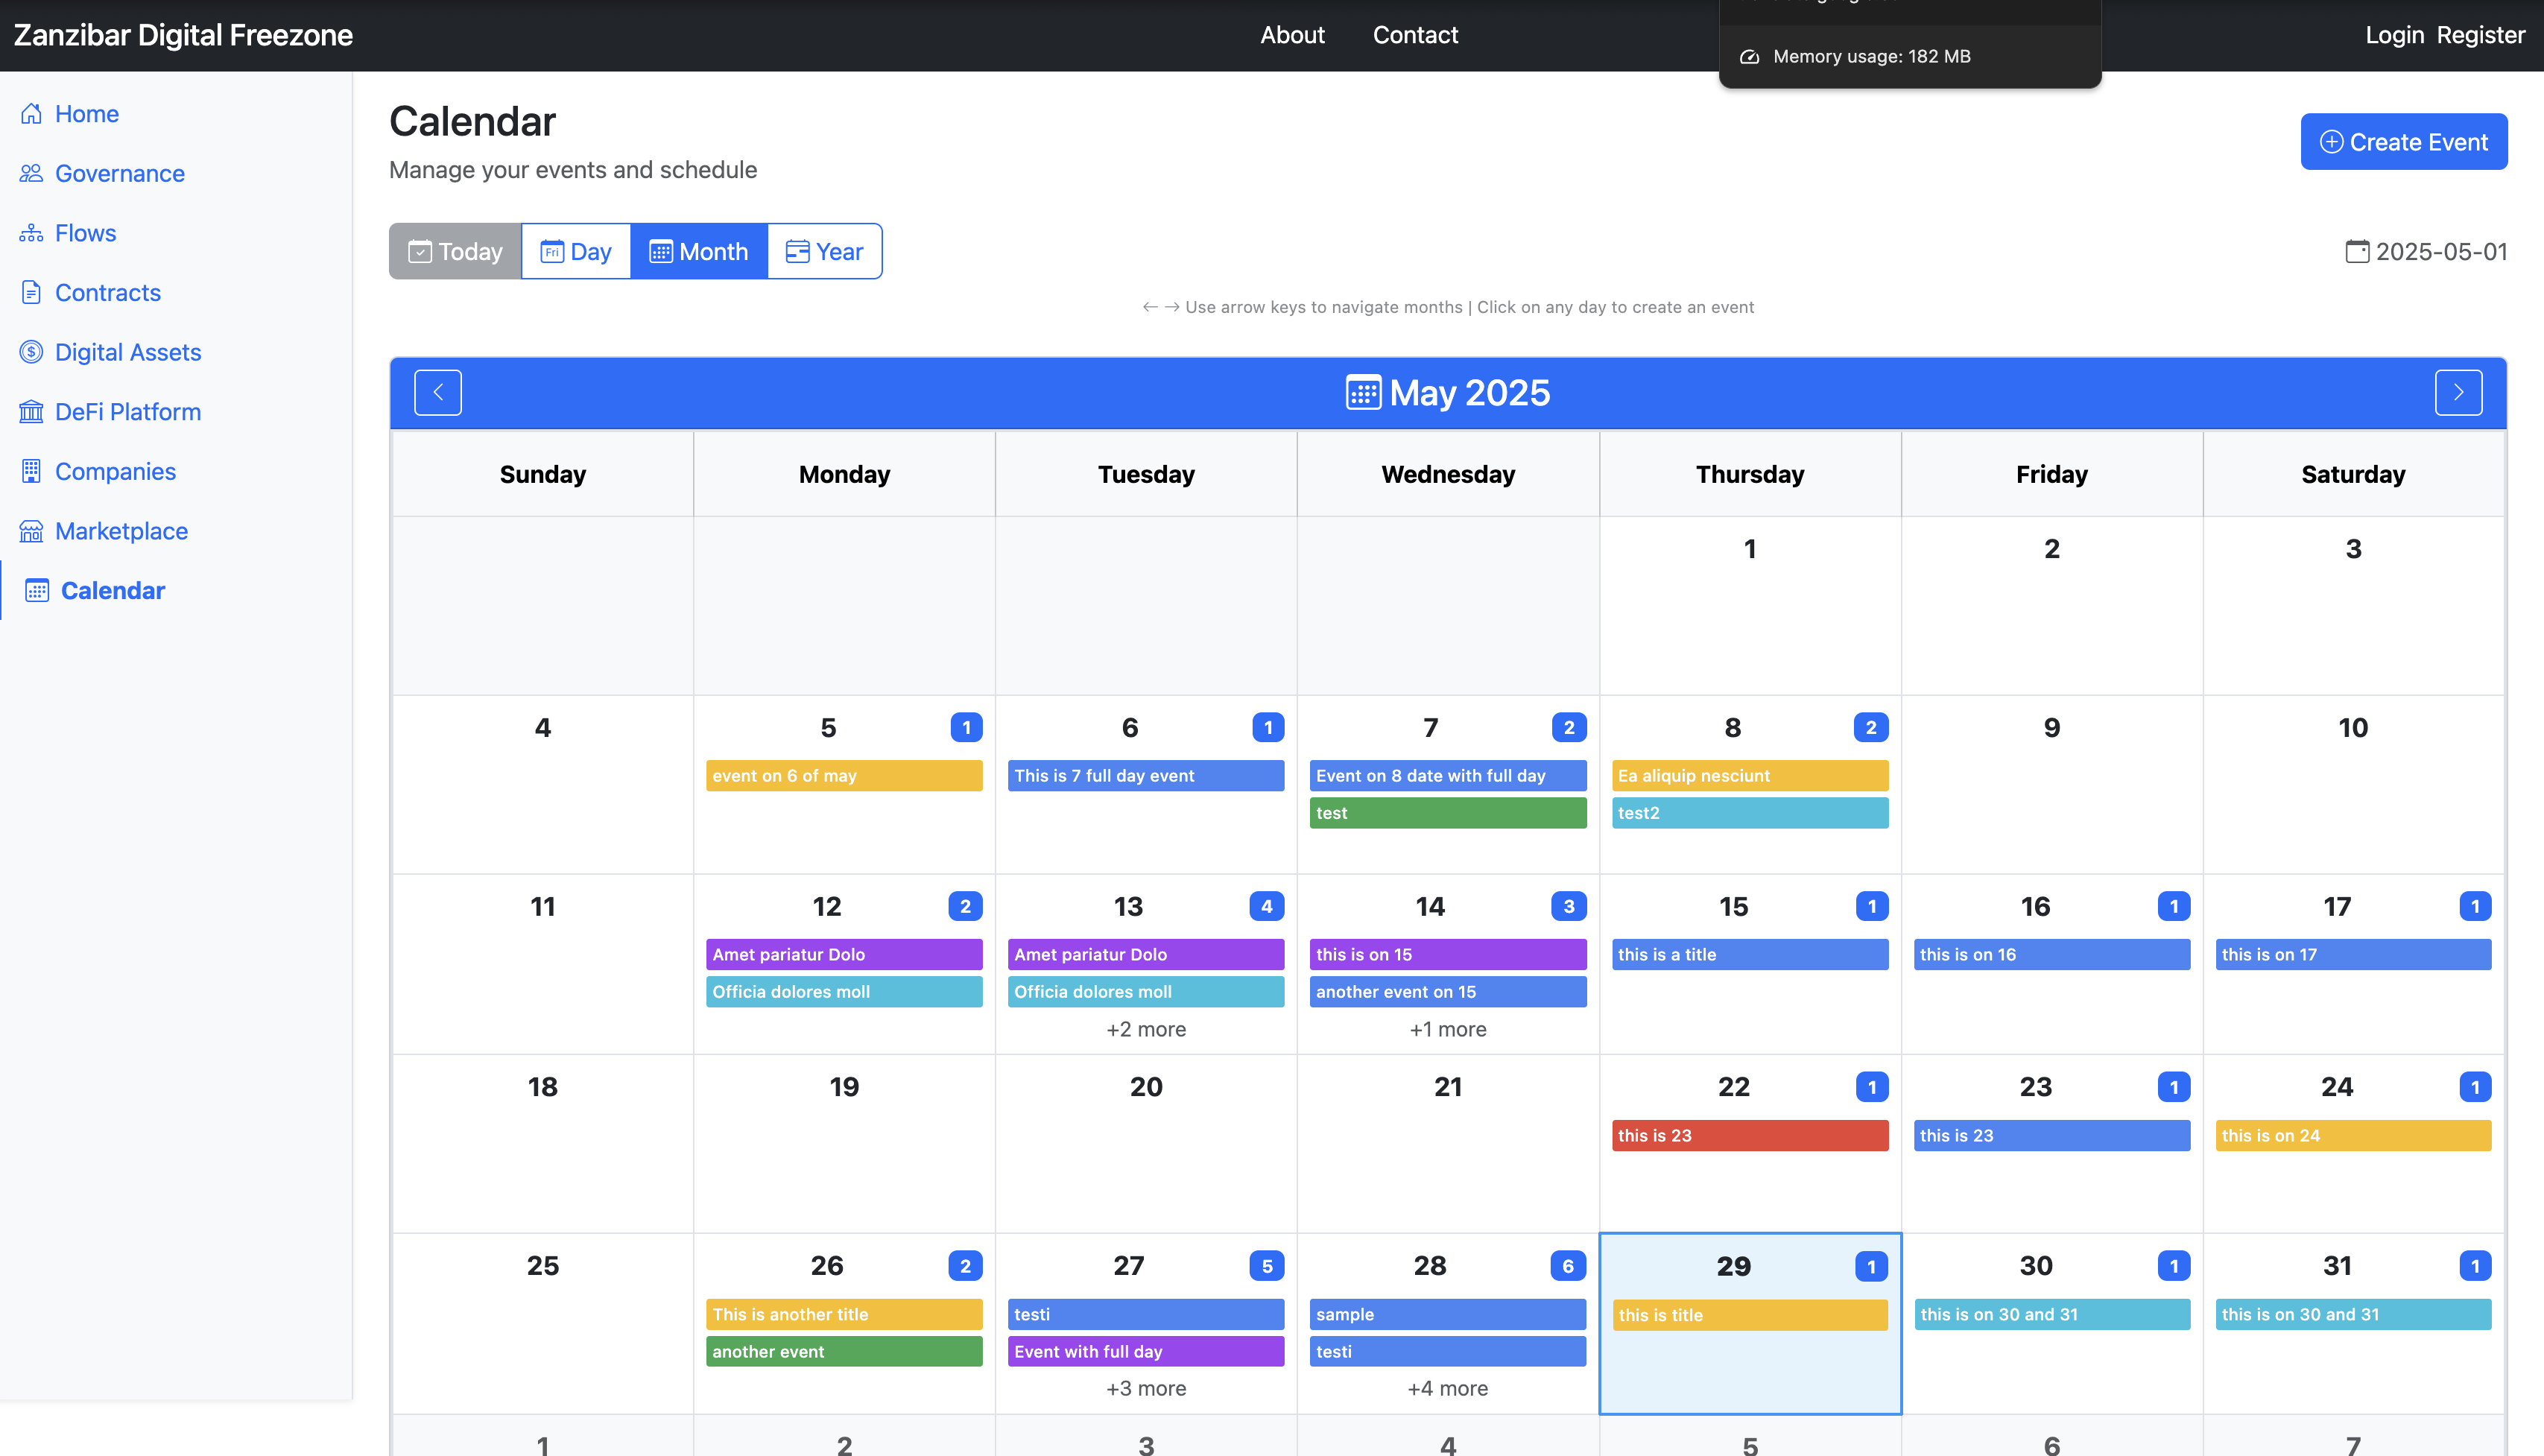Open the Zanzibar Digital Freezone home brand link
The width and height of the screenshot is (2544, 1456).
[183, 35]
